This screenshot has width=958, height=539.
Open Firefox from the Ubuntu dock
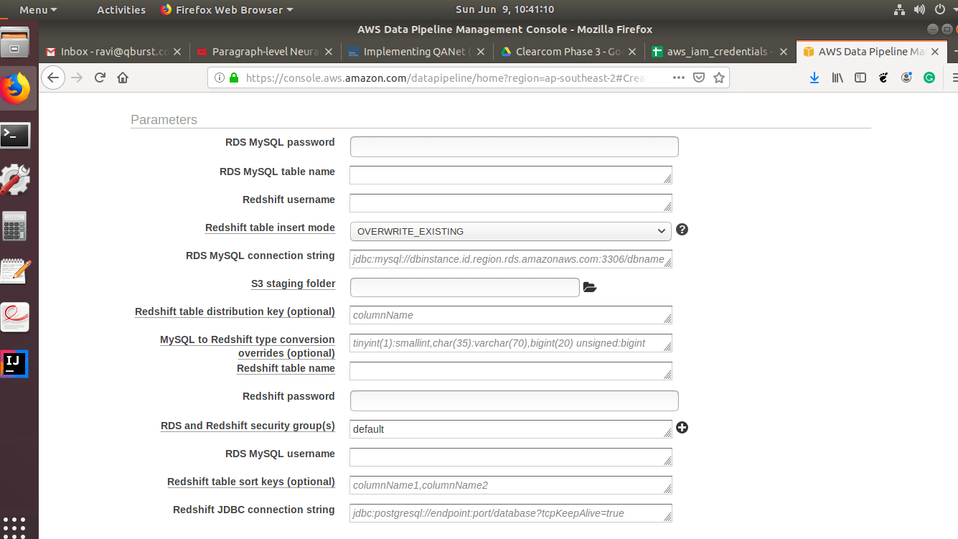tap(15, 88)
